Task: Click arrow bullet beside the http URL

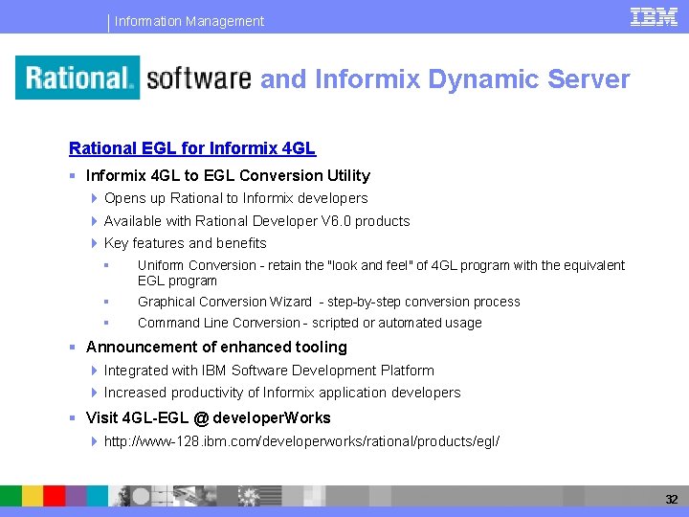Action: pyautogui.click(x=94, y=441)
